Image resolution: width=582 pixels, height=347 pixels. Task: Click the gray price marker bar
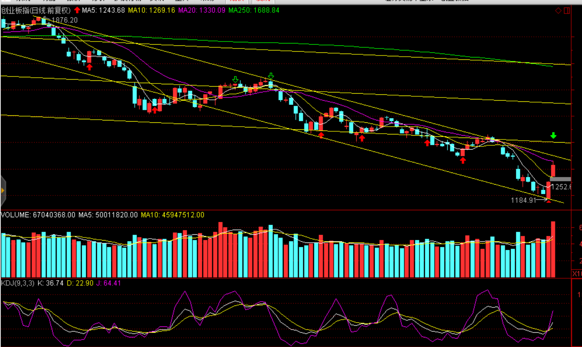560,179
